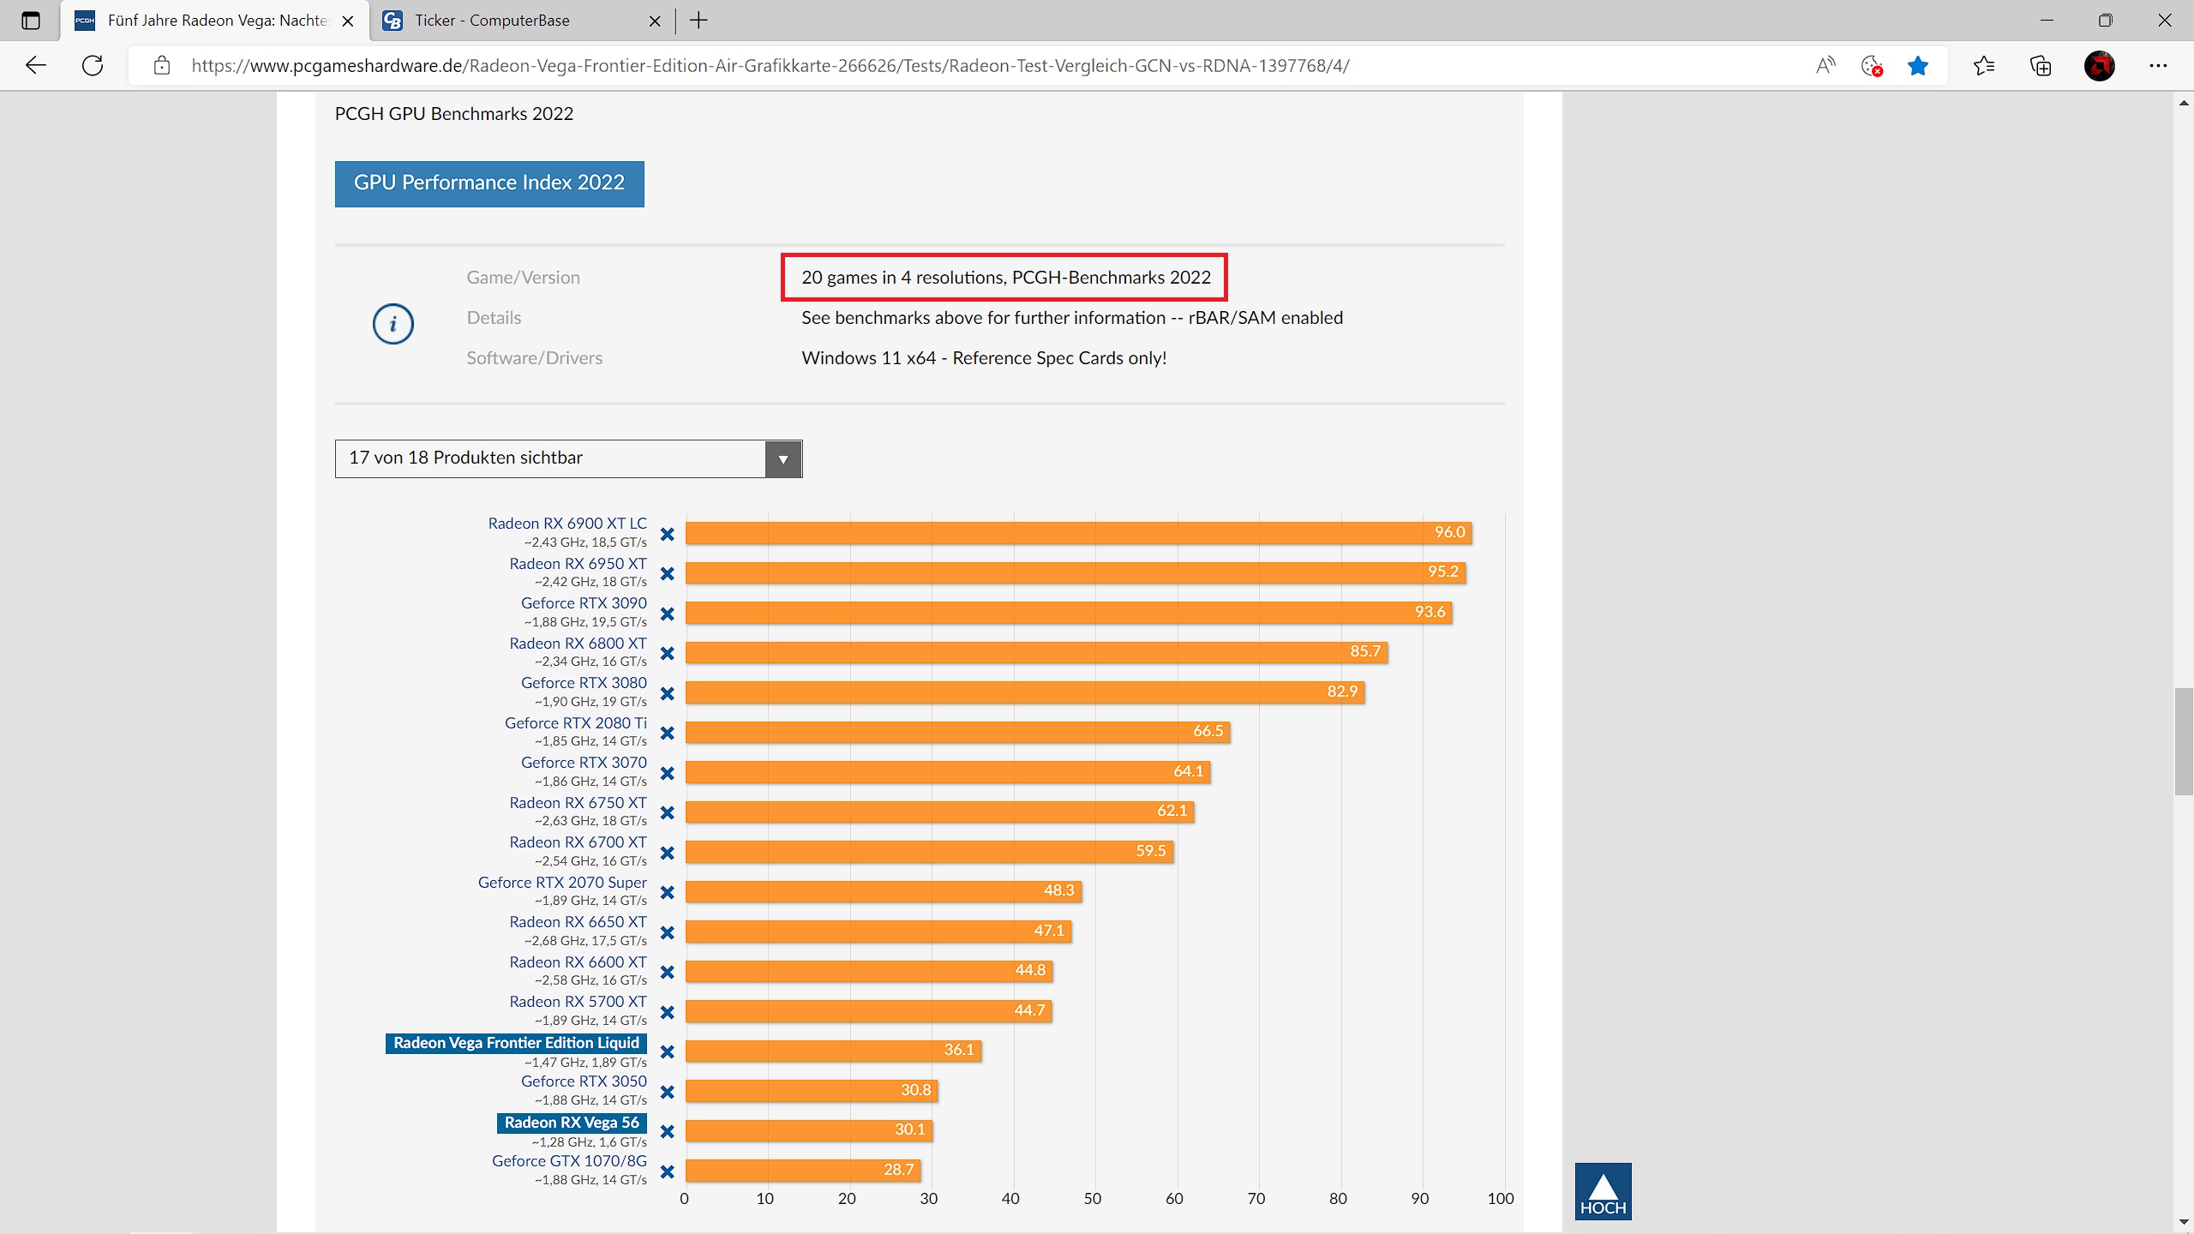Open the Radeon Vega Frontier Edition Liquid link
The width and height of the screenshot is (2194, 1234).
tap(516, 1043)
